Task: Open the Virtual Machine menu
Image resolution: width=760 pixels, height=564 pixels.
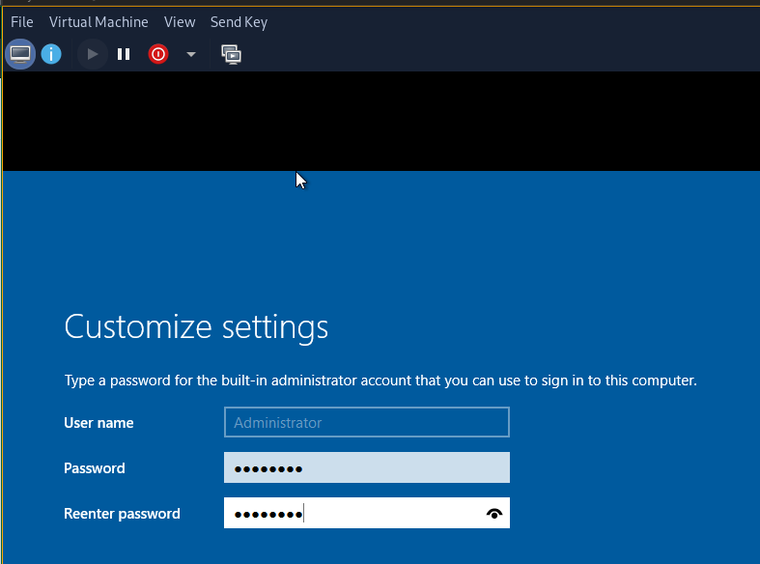Action: [99, 22]
